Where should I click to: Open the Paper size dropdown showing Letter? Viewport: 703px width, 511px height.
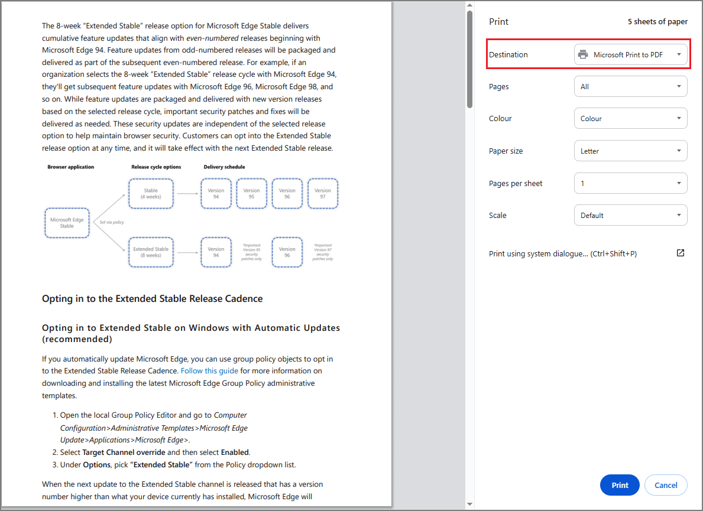point(630,151)
